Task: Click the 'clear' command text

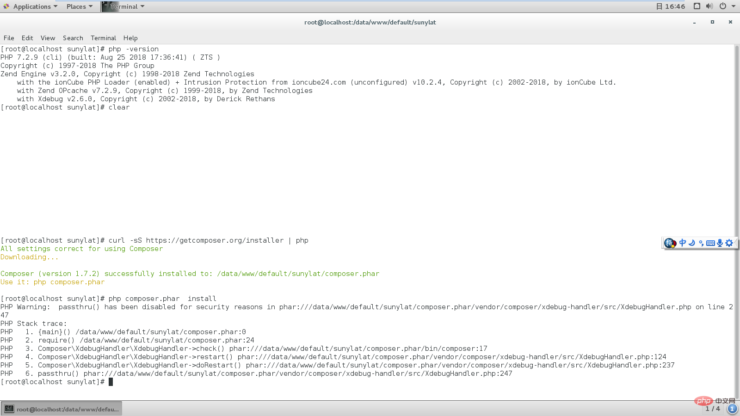Action: coord(119,107)
